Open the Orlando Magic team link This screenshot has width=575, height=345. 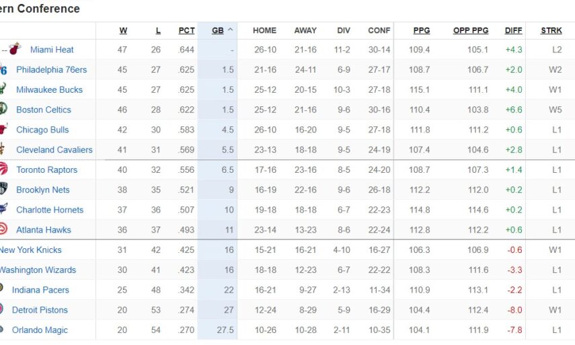tap(40, 330)
